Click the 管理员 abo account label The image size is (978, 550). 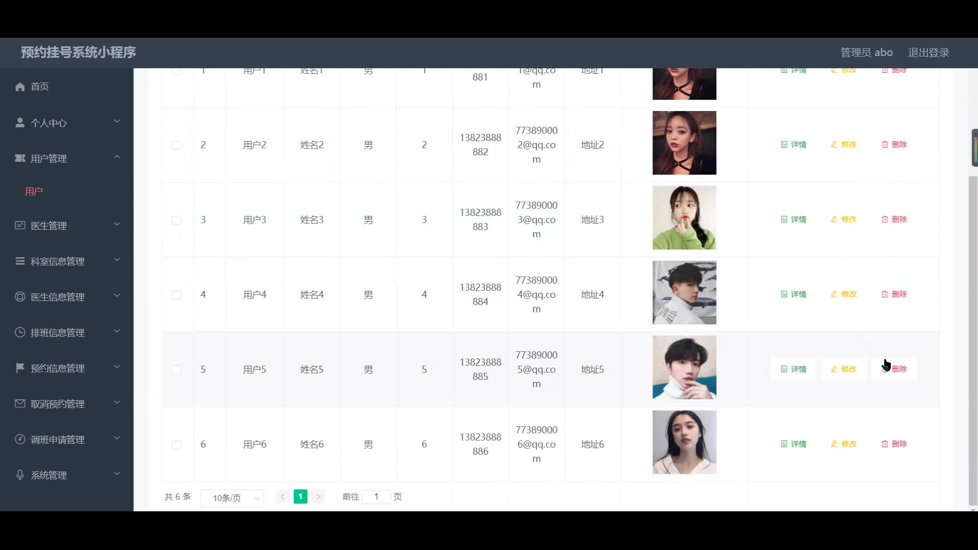[x=866, y=52]
